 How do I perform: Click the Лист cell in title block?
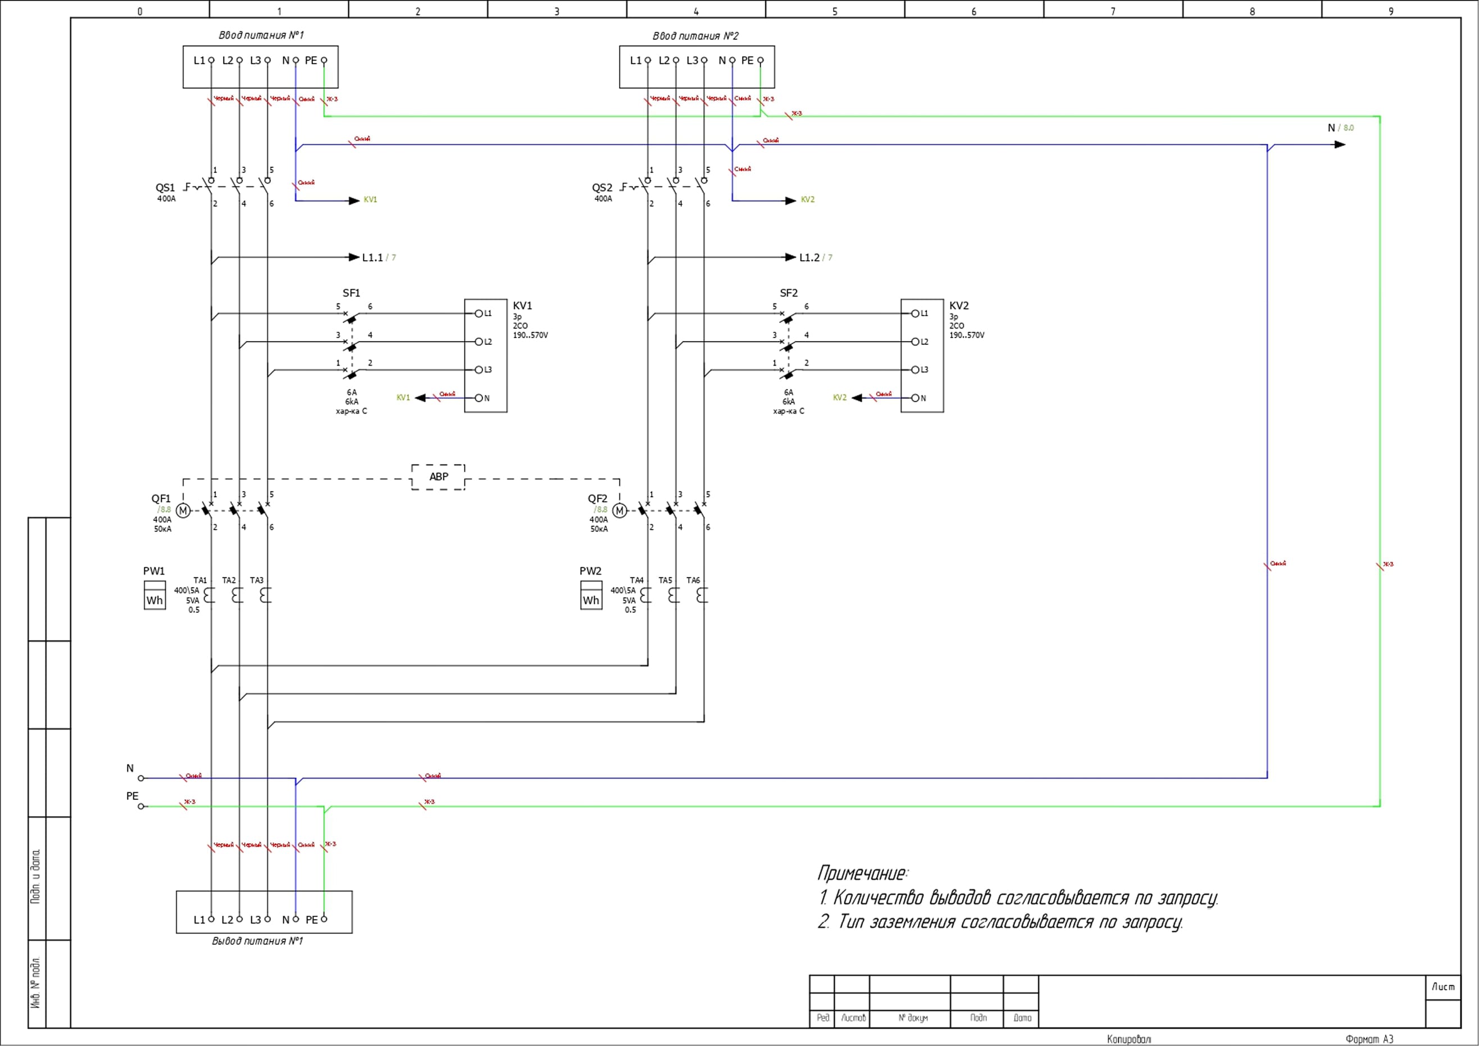click(x=1443, y=987)
